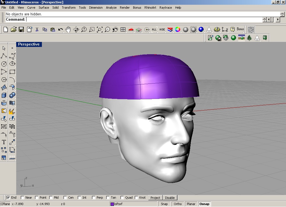Uncheck the End osnap checkbox
The image size is (286, 207).
(8, 198)
